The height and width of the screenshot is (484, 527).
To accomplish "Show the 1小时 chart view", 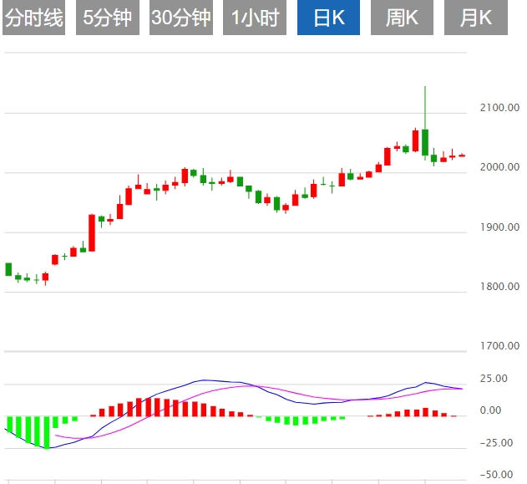I will 255,18.
